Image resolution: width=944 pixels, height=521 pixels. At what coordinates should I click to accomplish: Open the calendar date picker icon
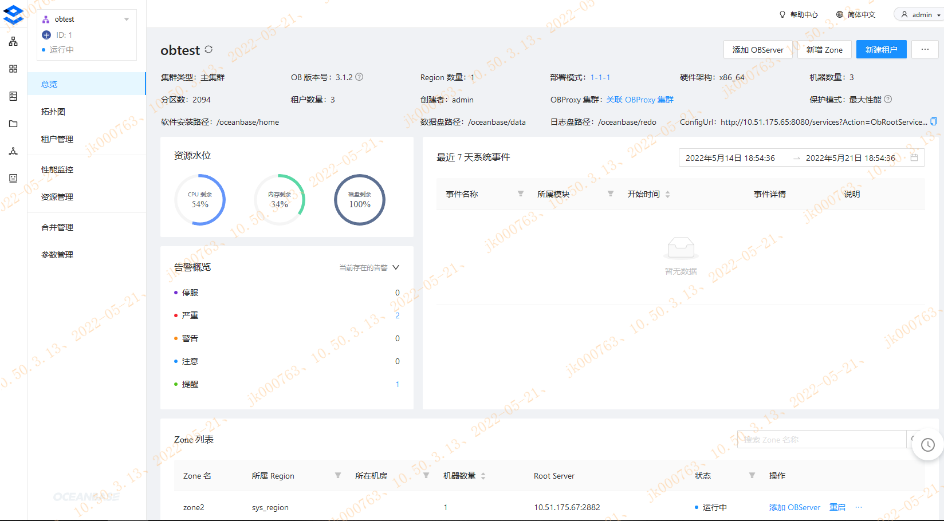[914, 157]
